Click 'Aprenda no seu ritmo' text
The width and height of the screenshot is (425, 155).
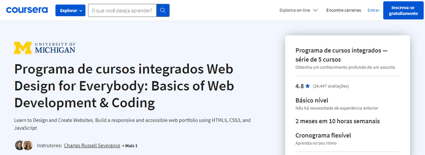[x=316, y=143]
